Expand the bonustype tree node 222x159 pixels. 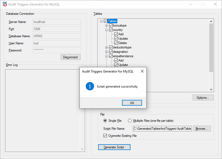click(107, 25)
